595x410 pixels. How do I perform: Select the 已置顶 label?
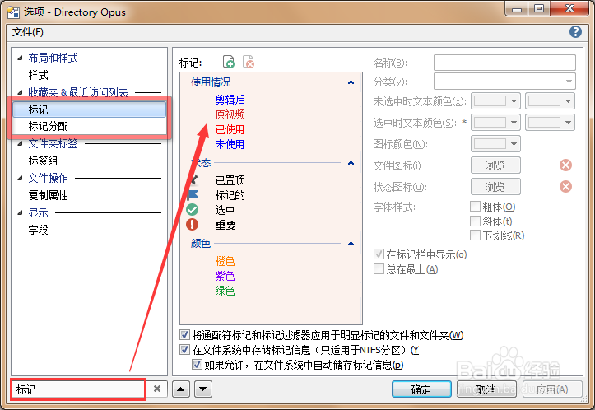pyautogui.click(x=230, y=180)
